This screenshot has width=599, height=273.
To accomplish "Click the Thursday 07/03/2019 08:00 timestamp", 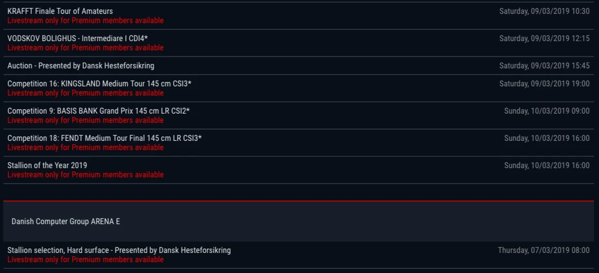I will coord(543,250).
